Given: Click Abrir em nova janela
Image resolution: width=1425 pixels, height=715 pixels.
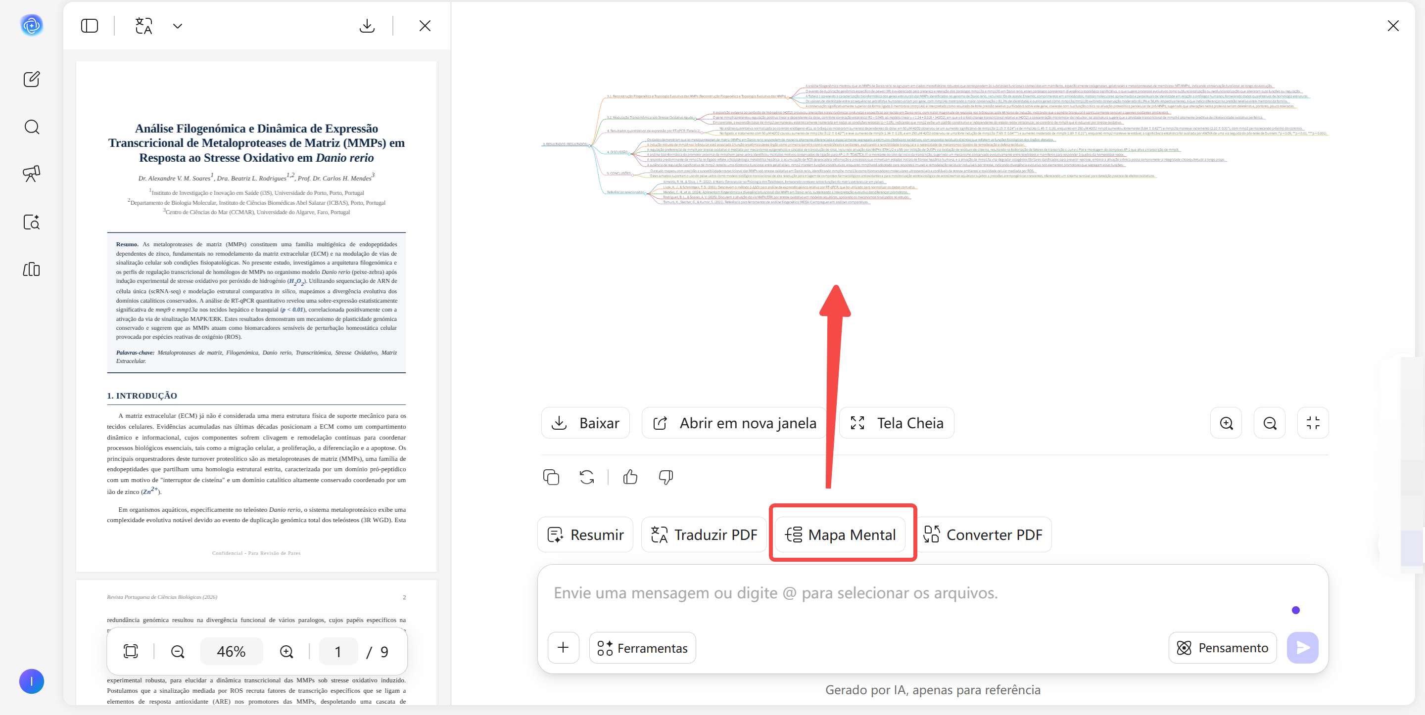Looking at the screenshot, I should [x=734, y=423].
